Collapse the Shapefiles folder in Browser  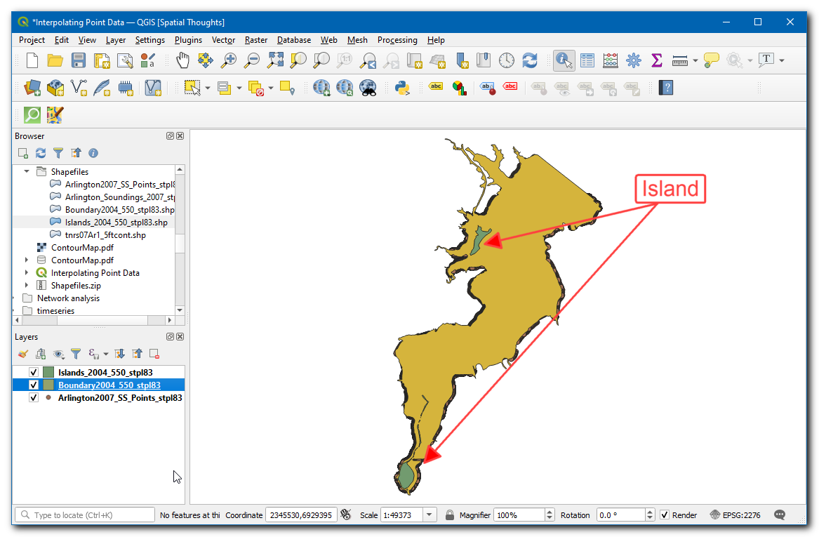tap(27, 172)
